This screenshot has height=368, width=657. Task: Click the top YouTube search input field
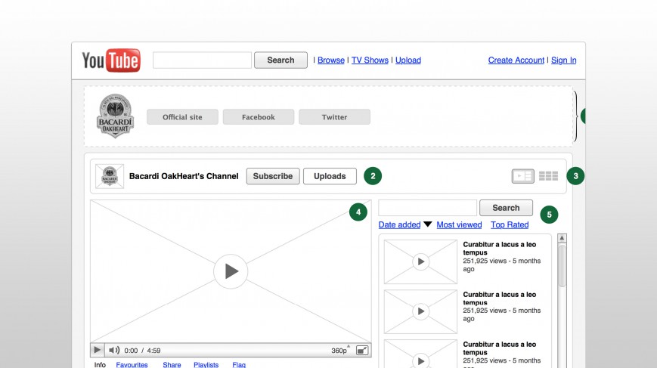click(x=202, y=60)
